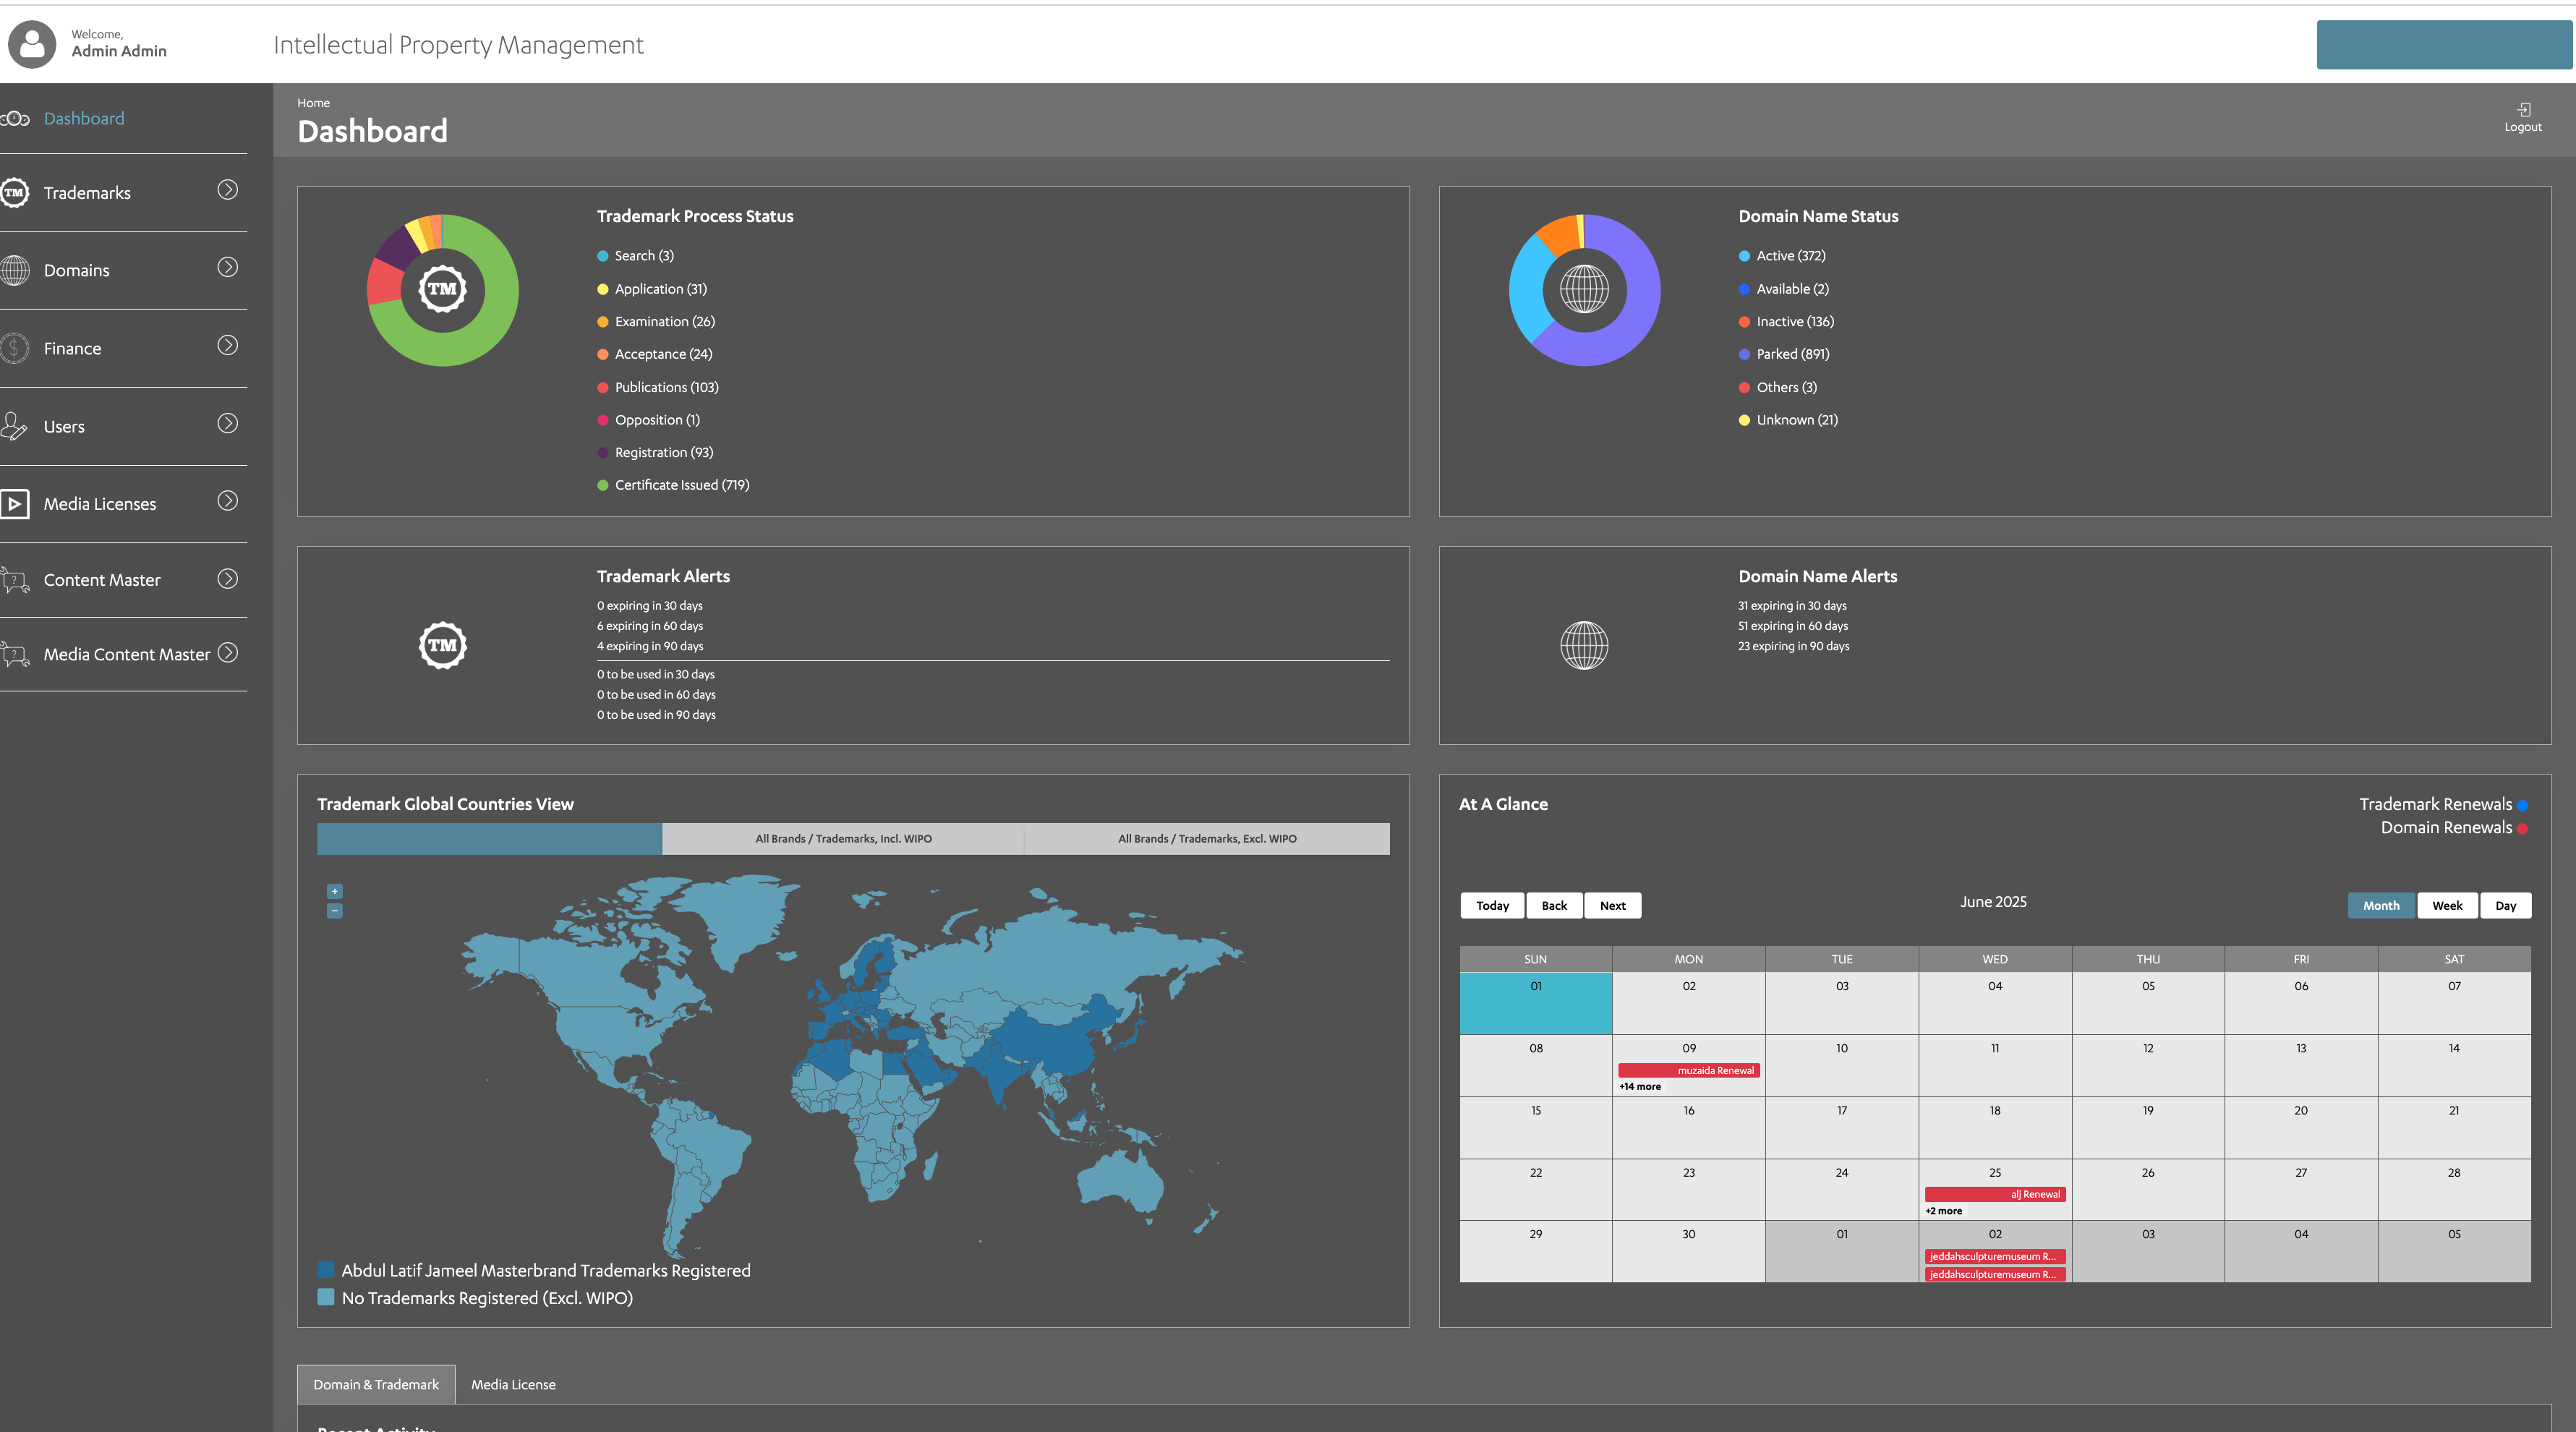The width and height of the screenshot is (2576, 1432).
Task: Click the Abdul Latif Jameel Masterbrand legend swatch
Action: pos(326,1270)
